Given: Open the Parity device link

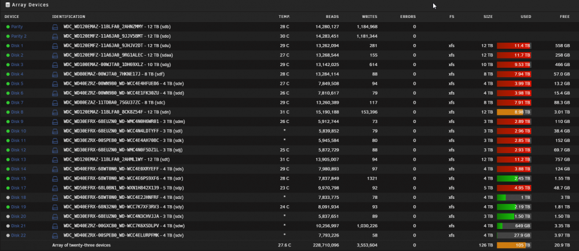Looking at the screenshot, I should coord(17,27).
